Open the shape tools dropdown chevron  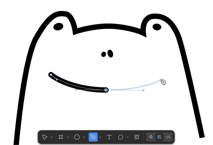[x=84, y=137]
